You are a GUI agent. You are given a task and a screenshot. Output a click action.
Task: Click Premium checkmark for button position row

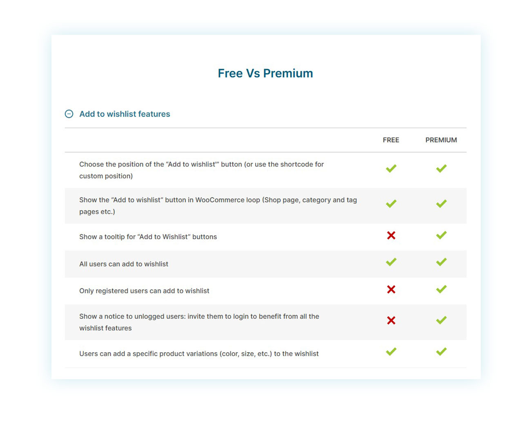(441, 169)
